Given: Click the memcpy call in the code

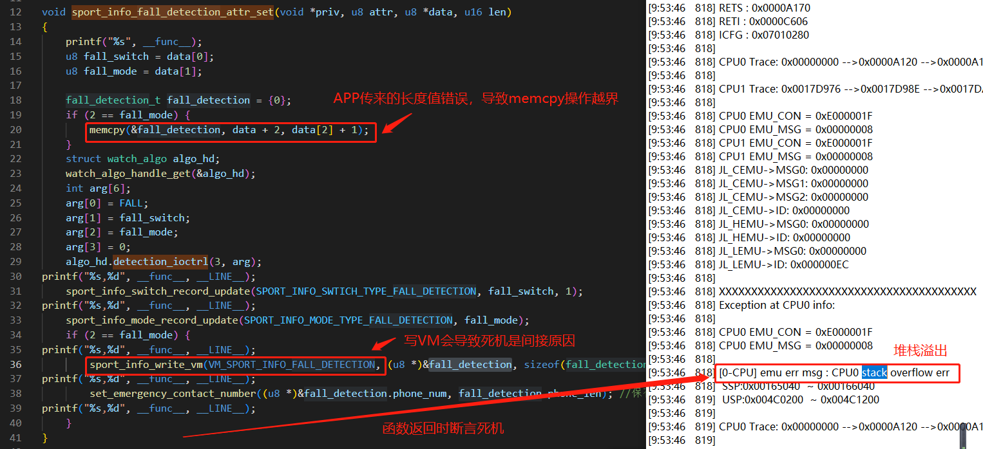Looking at the screenshot, I should 229,130.
